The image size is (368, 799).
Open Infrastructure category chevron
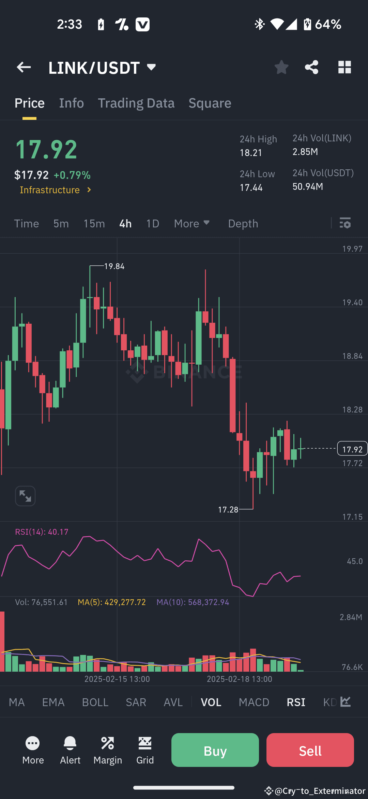(89, 190)
